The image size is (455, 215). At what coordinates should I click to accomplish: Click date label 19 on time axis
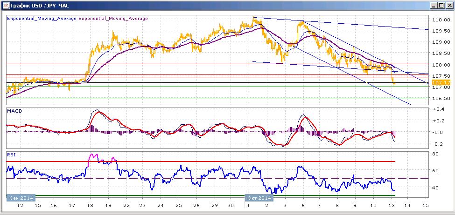(108, 205)
